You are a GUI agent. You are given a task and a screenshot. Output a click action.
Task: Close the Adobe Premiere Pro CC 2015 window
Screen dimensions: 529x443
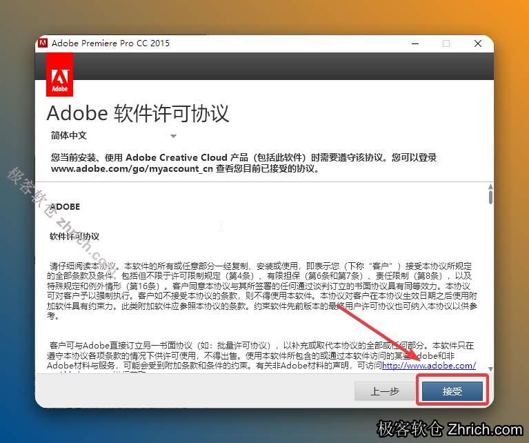(x=478, y=43)
